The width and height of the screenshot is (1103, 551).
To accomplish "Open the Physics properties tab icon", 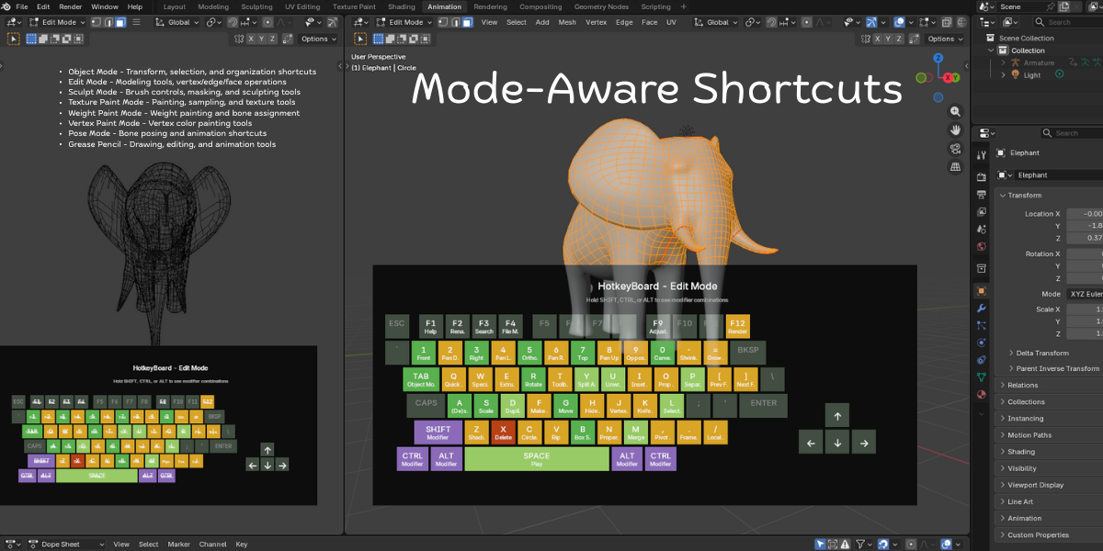I will (982, 342).
